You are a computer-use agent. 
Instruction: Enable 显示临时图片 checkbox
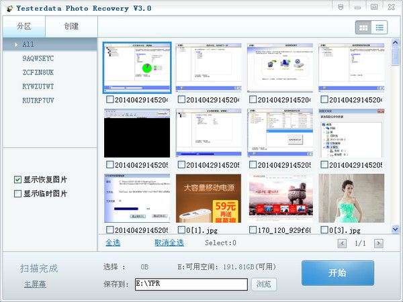tap(17, 193)
